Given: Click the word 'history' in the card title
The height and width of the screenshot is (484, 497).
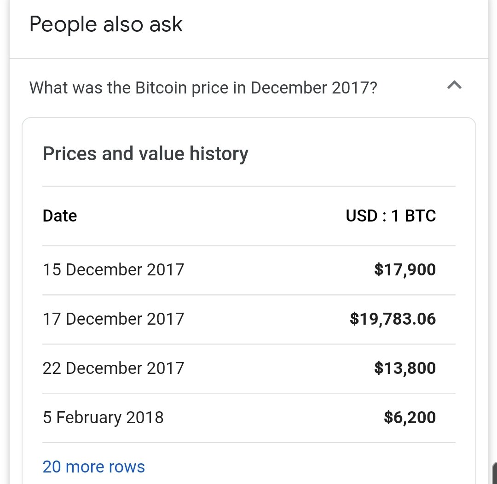Looking at the screenshot, I should (219, 154).
